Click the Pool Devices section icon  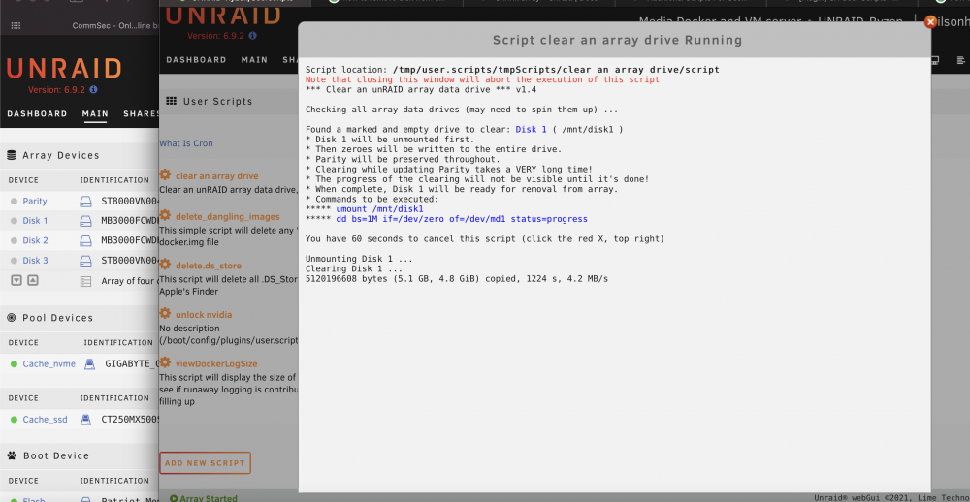(x=11, y=318)
